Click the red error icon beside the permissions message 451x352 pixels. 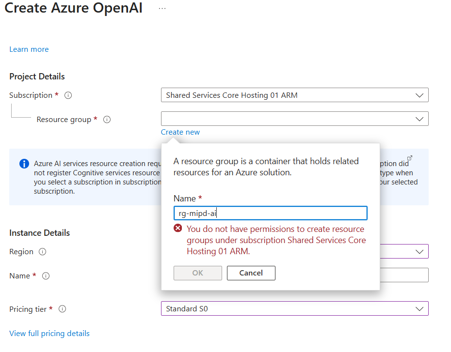pos(178,228)
